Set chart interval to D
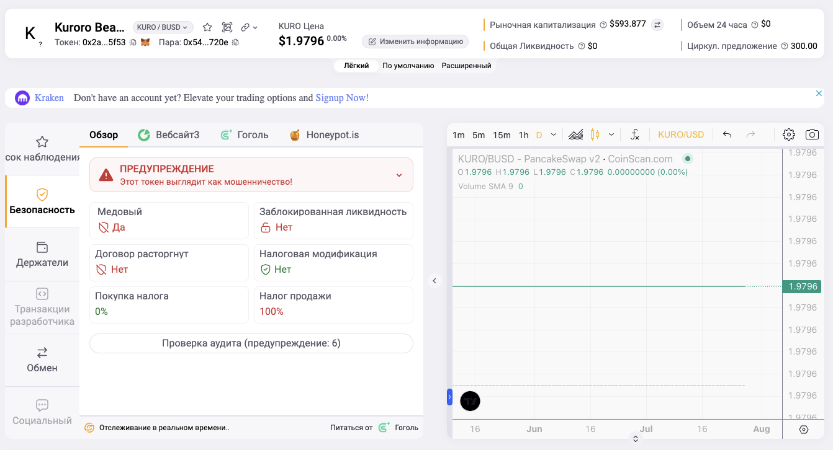833x450 pixels. point(539,135)
